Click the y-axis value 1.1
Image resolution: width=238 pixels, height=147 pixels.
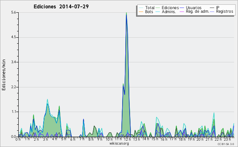tap(13, 112)
